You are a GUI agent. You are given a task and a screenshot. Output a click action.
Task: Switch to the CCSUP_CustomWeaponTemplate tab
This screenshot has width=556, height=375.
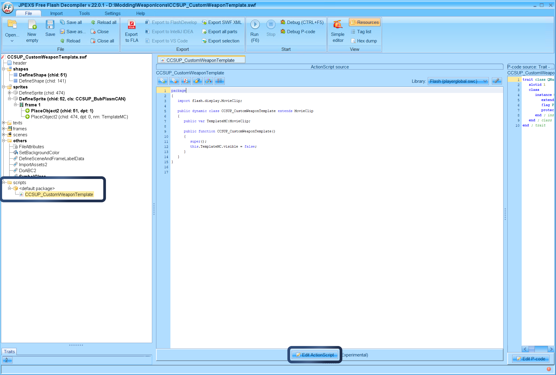coord(201,59)
